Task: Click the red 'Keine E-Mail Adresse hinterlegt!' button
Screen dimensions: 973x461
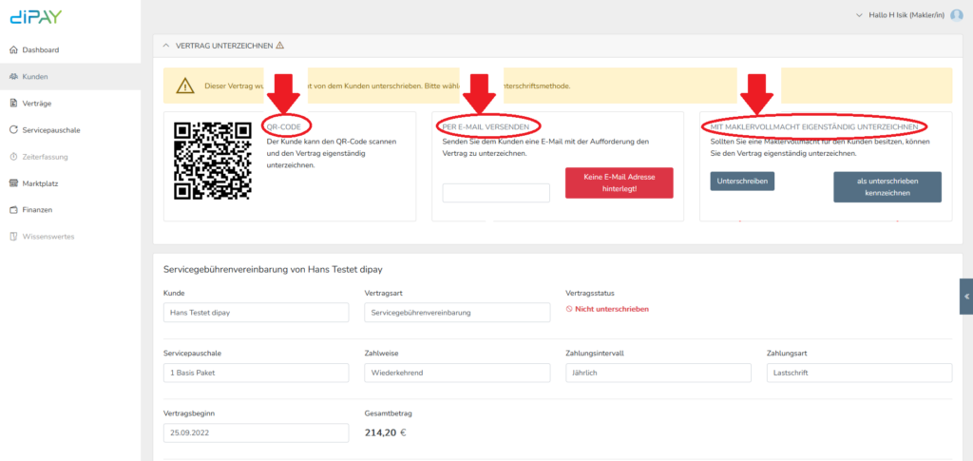Action: 619,182
